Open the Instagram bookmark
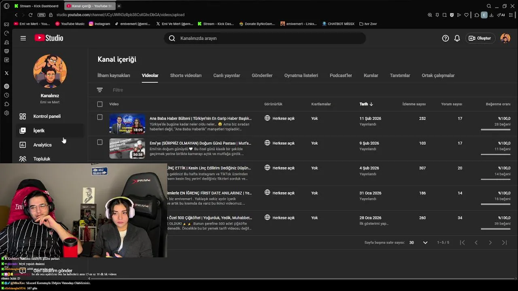 tap(100, 24)
